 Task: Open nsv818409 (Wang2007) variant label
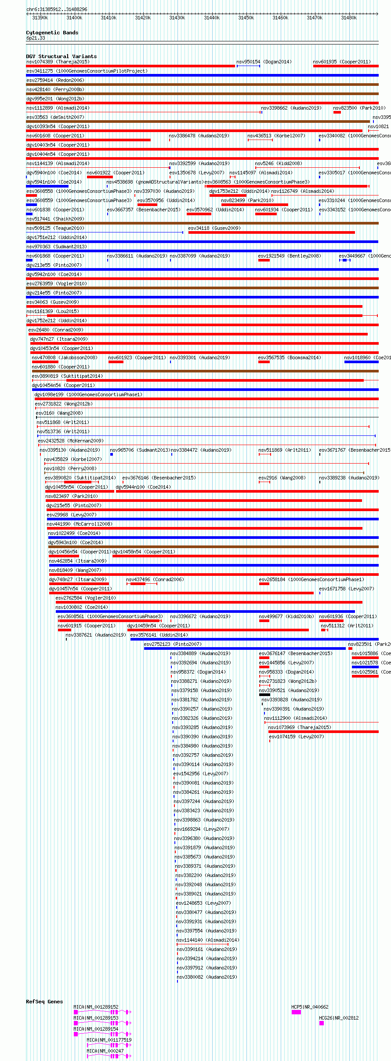coord(75,570)
